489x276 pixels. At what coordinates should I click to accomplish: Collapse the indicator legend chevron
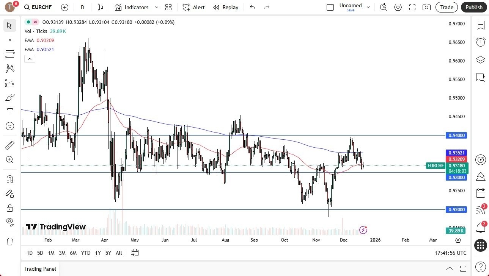click(x=30, y=59)
